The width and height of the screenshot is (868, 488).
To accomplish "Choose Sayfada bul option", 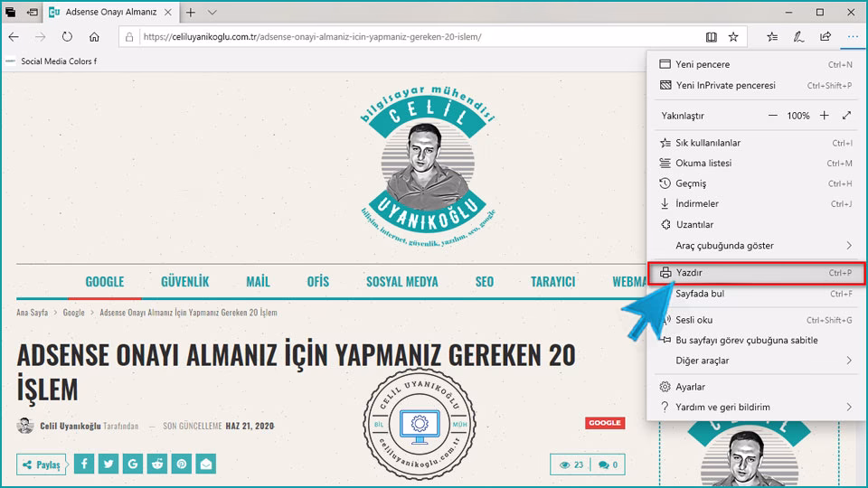I will (x=756, y=294).
